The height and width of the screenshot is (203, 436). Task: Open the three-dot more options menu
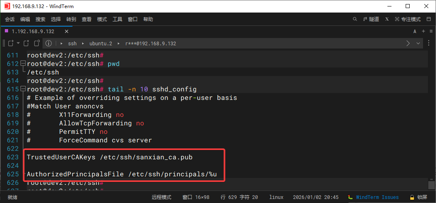(429, 43)
